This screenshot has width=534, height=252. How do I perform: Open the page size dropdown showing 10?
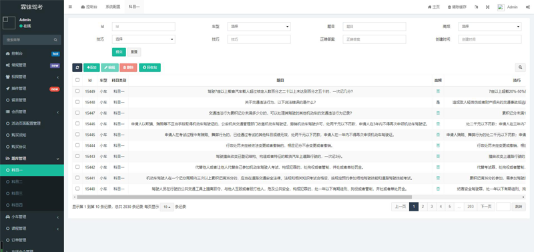tap(166, 207)
